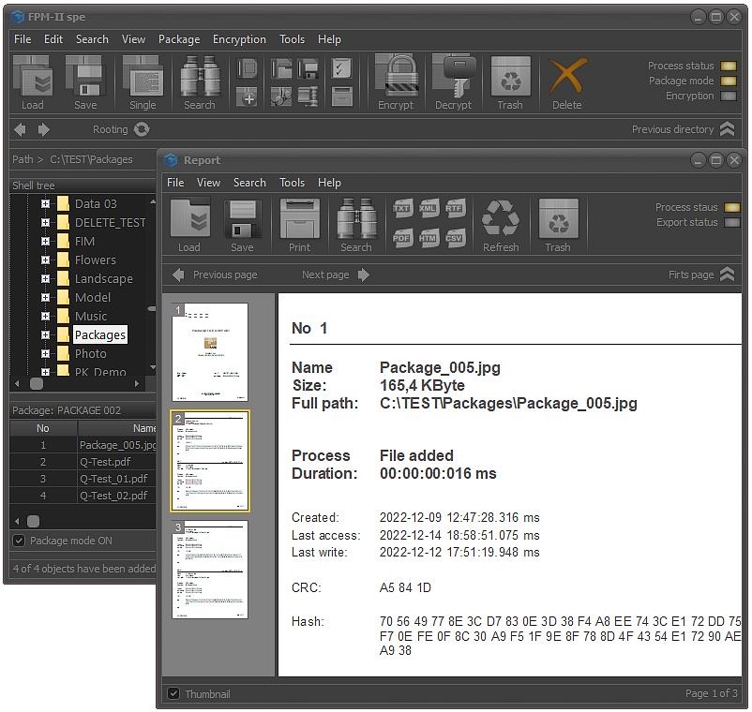This screenshot has height=712, width=752.
Task: Export the report as XML
Action: tap(428, 208)
